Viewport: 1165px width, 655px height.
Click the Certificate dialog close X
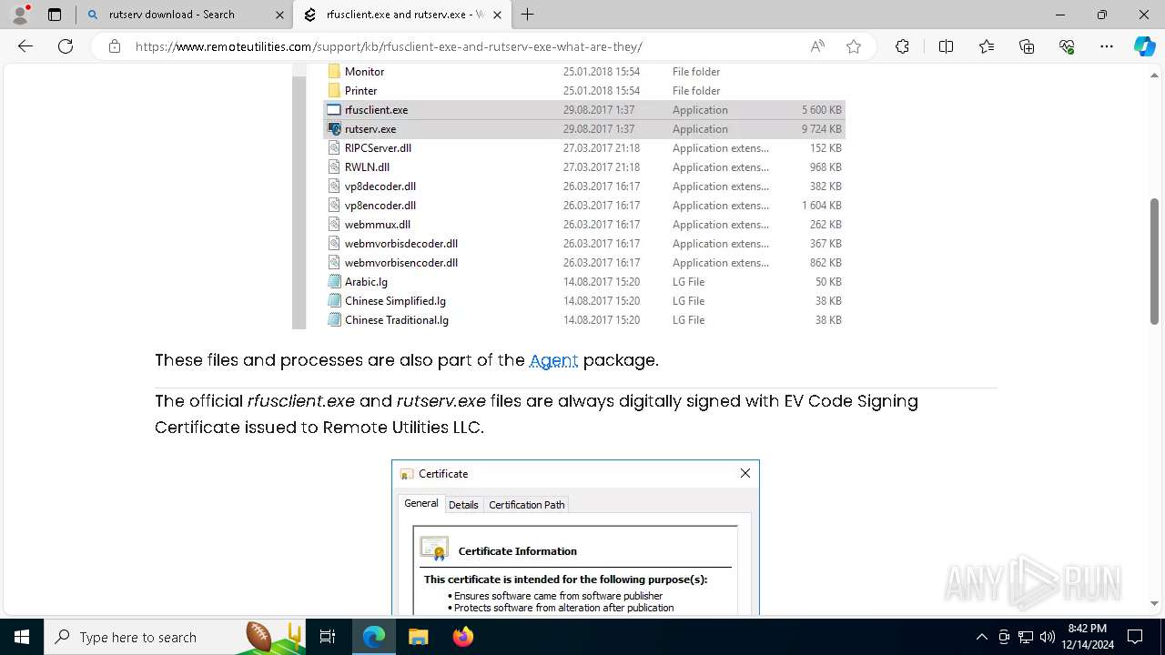pos(745,473)
